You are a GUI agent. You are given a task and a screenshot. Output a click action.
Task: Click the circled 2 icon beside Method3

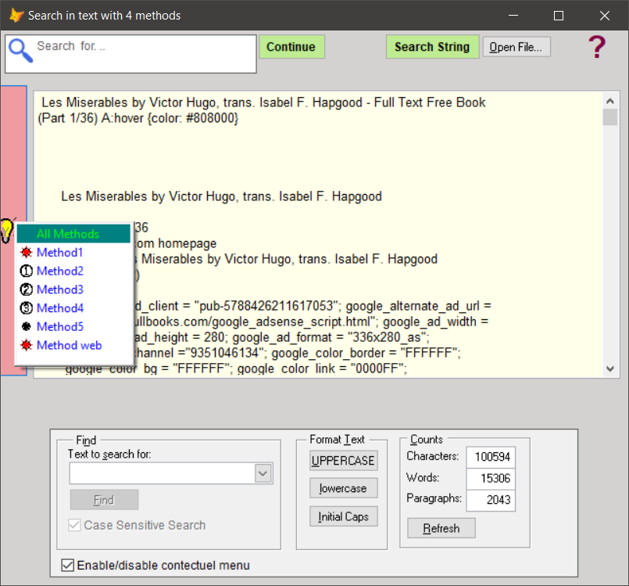pyautogui.click(x=26, y=289)
